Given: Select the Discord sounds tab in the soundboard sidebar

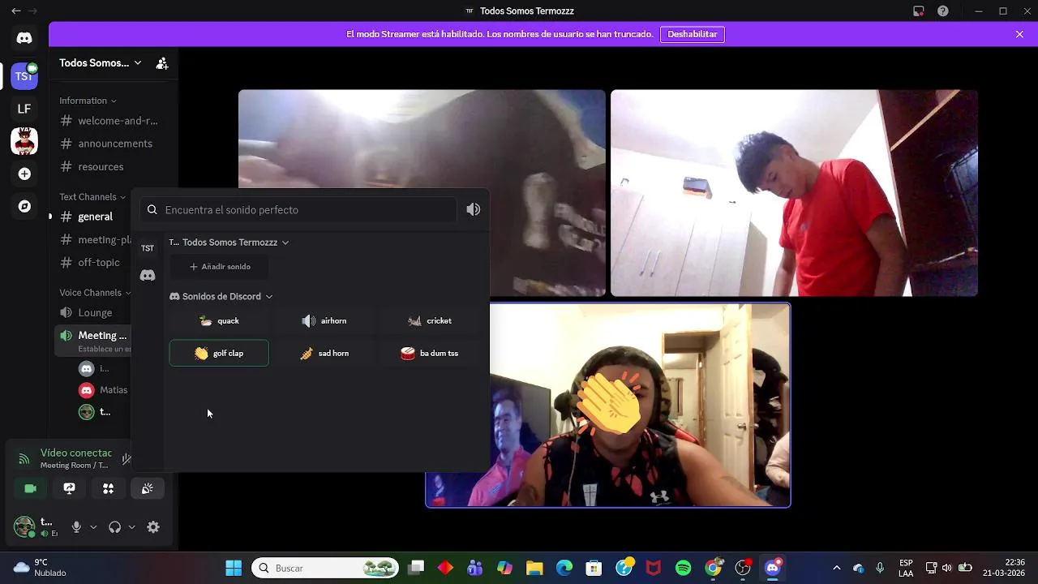Looking at the screenshot, I should pos(148,276).
